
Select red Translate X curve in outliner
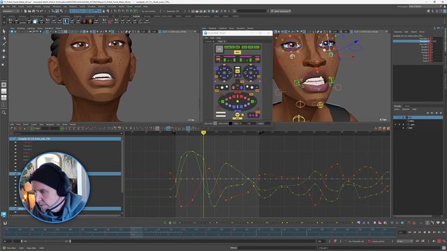28,142
